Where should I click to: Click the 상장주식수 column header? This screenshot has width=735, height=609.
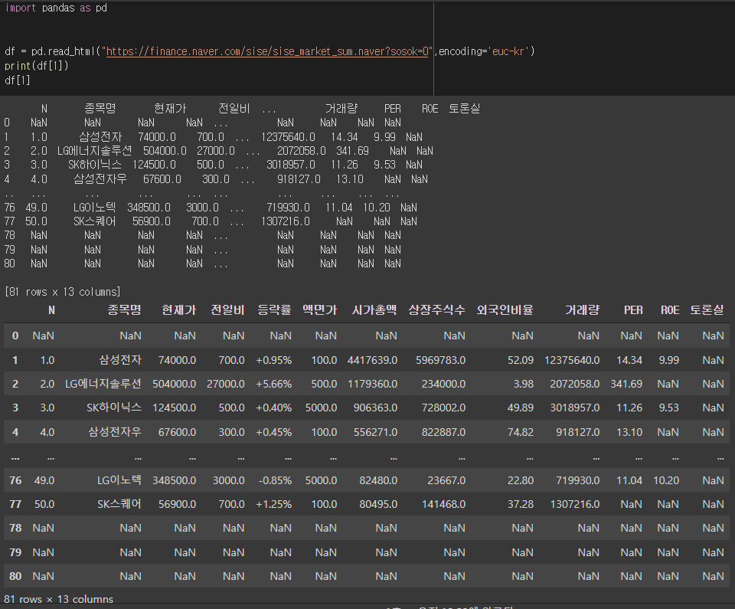click(x=437, y=309)
